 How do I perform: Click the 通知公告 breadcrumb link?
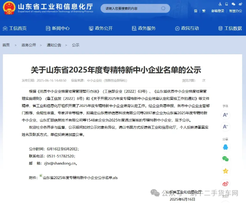coord(54,45)
